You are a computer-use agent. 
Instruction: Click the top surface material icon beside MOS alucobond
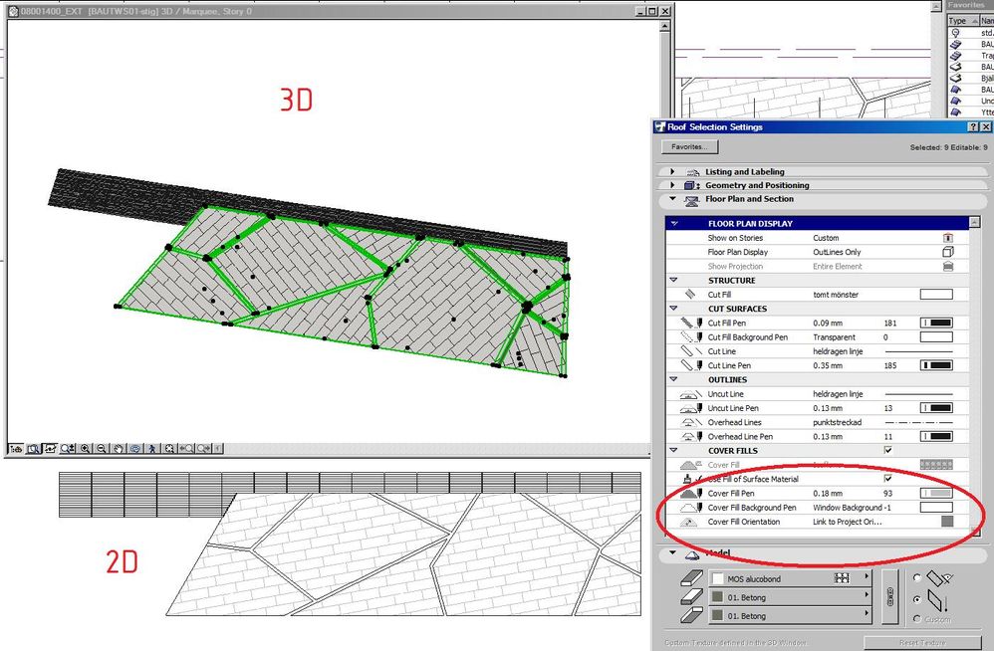click(x=691, y=578)
